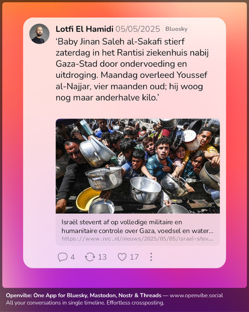The height and width of the screenshot is (312, 249).
Task: Click the Openvibe footer title text
Action: (x=84, y=296)
